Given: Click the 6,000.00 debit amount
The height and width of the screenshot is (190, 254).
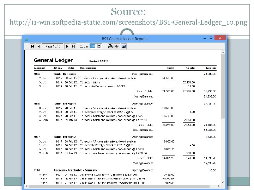Looking at the screenshot, I should click(x=169, y=141).
